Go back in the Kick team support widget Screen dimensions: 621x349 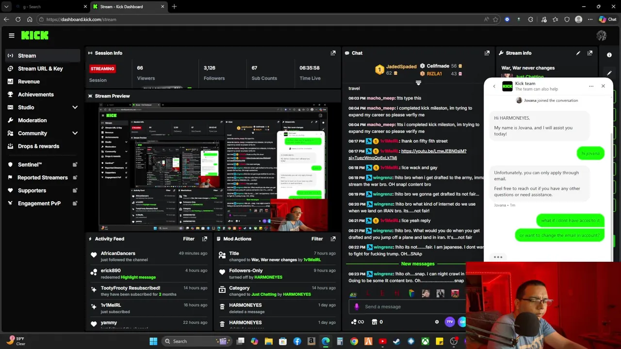click(x=494, y=86)
